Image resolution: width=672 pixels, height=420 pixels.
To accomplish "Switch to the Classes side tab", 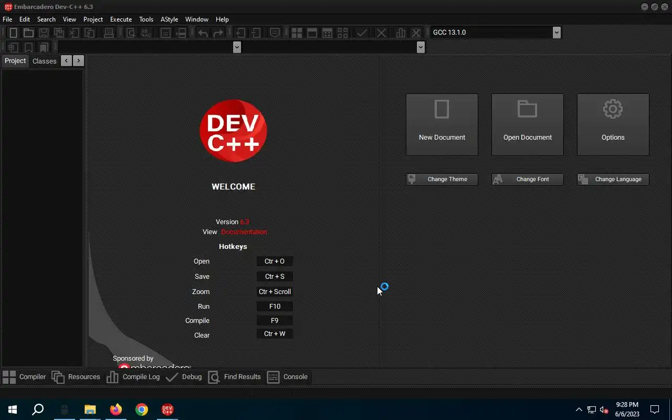I will pos(44,61).
